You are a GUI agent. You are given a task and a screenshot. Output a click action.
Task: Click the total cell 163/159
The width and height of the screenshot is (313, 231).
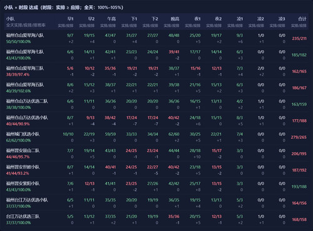(x=299, y=105)
